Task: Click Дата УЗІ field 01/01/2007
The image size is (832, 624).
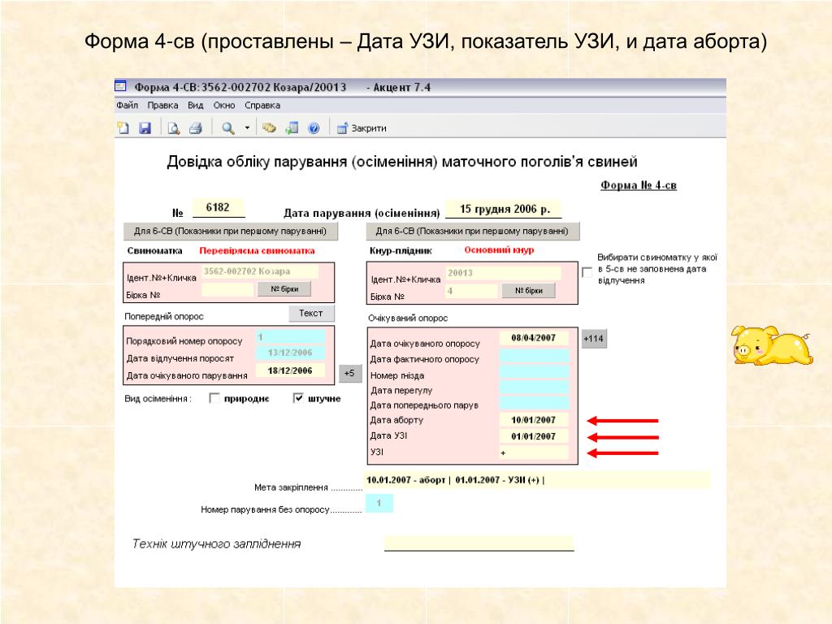Action: tap(534, 436)
